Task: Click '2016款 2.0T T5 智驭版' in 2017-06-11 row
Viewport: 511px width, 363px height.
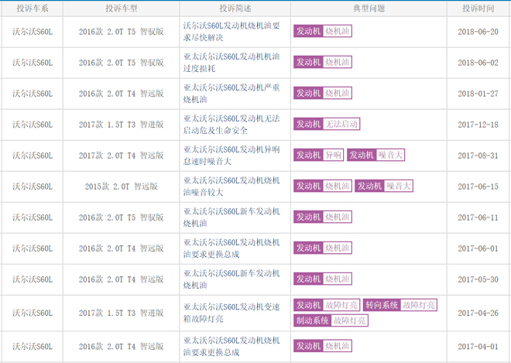Action: tap(122, 217)
